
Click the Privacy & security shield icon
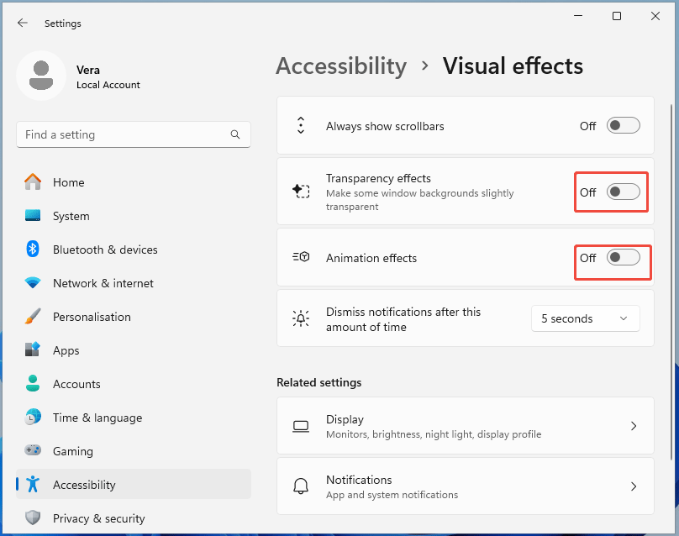coord(33,518)
